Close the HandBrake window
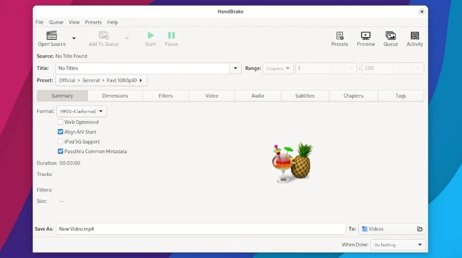 point(421,12)
